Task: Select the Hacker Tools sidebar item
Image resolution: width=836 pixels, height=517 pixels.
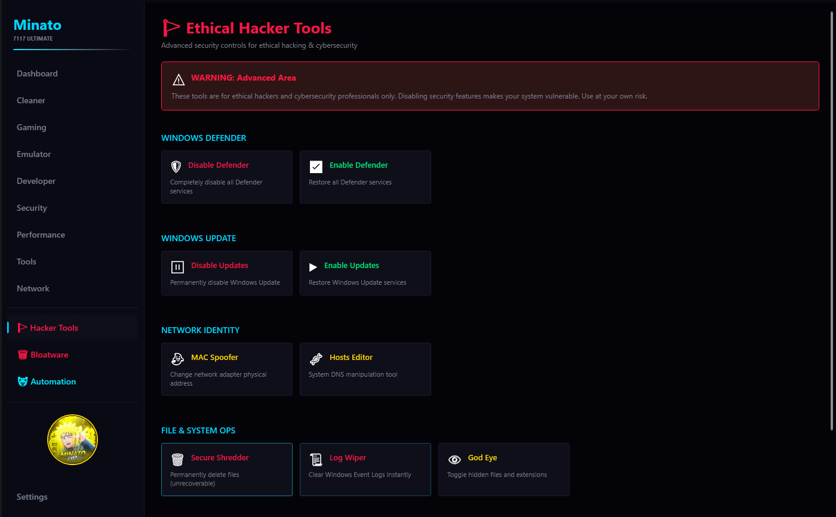Action: coord(54,328)
